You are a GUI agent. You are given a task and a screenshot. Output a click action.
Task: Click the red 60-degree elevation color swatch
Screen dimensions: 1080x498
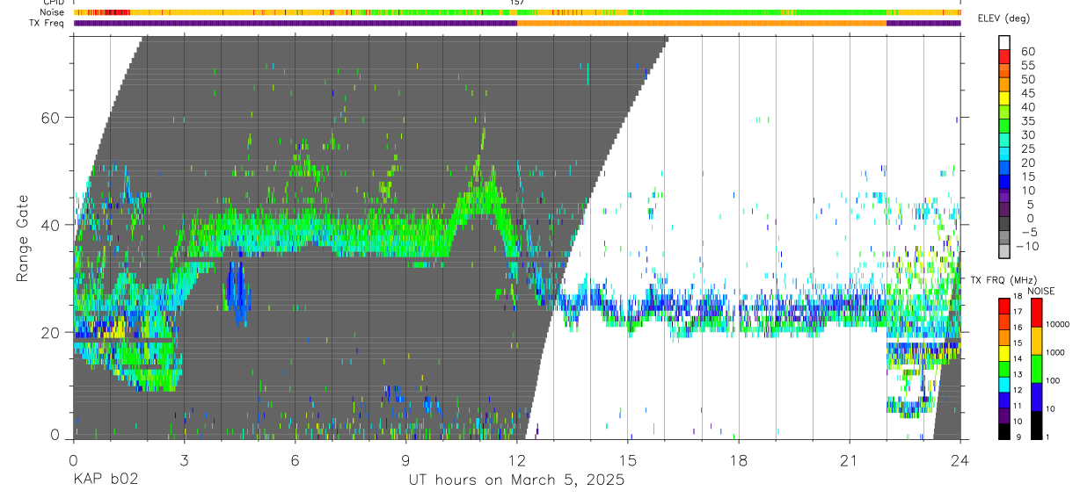(x=1004, y=56)
